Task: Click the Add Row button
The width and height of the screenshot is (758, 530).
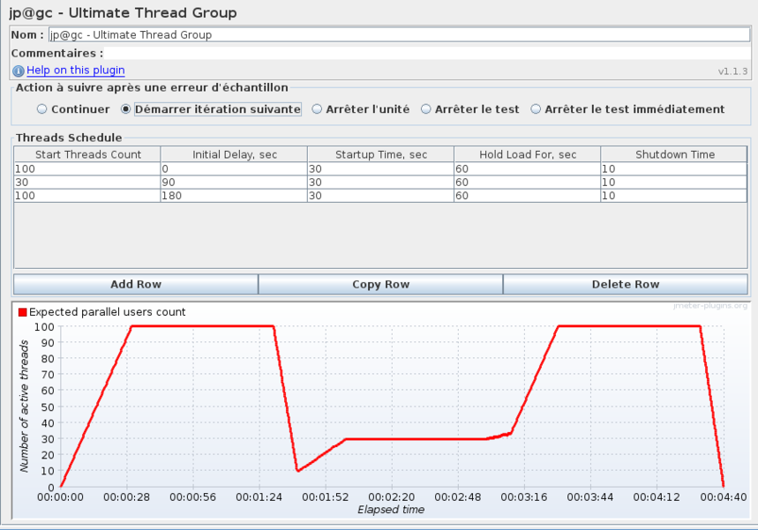Action: point(136,284)
